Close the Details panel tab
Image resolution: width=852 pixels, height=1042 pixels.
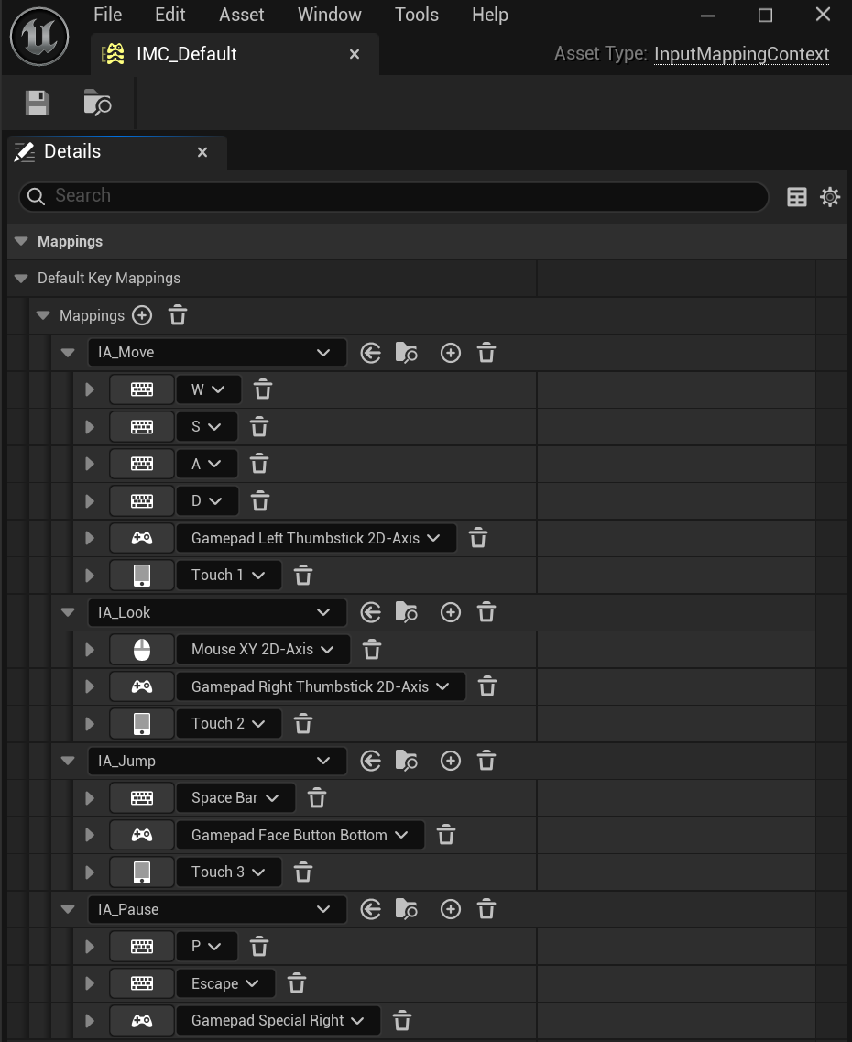pos(202,152)
